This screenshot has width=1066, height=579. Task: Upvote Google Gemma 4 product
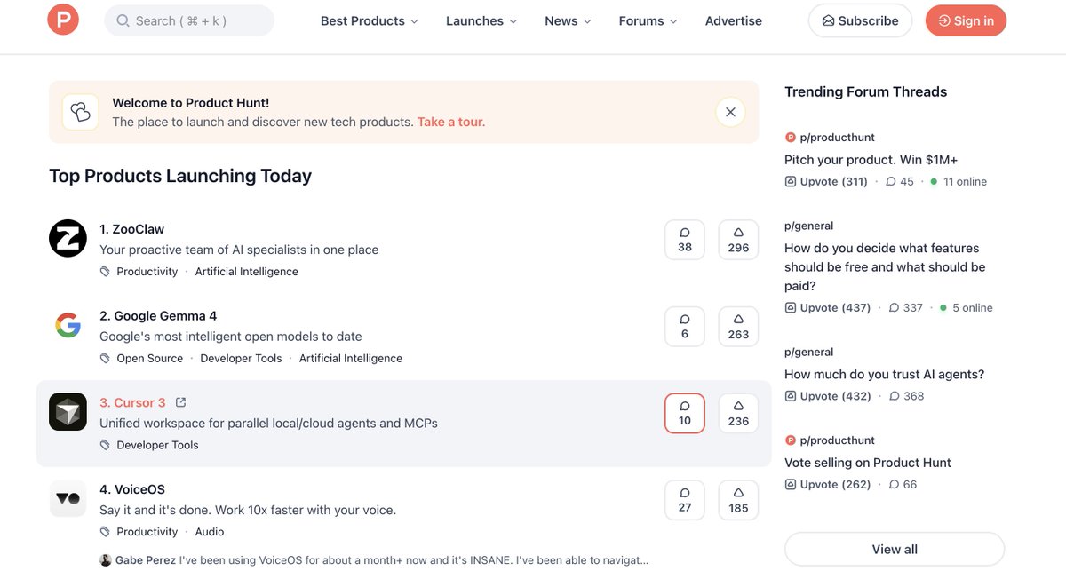tap(738, 327)
